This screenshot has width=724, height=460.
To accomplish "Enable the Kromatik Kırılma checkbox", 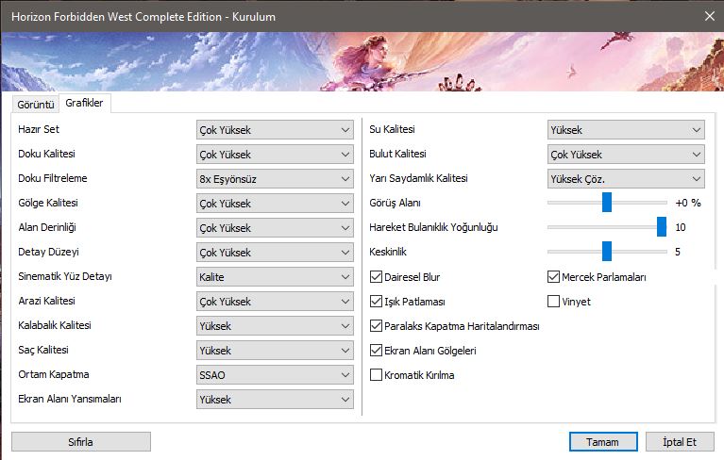I will 376,375.
